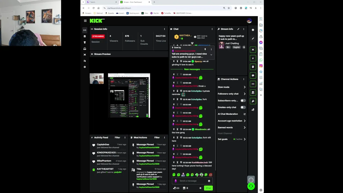Edit stream info with pencil icon
This screenshot has height=193, width=343.
[x=238, y=29]
